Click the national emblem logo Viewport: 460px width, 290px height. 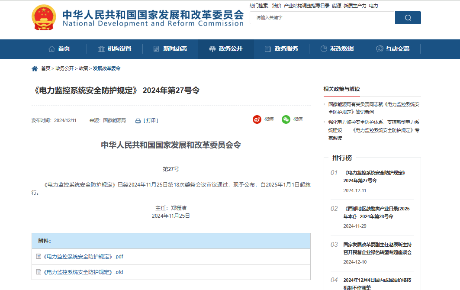coord(44,18)
